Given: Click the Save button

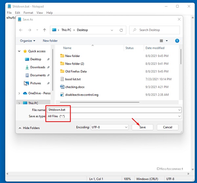Looking at the screenshot, I should click(142, 127).
